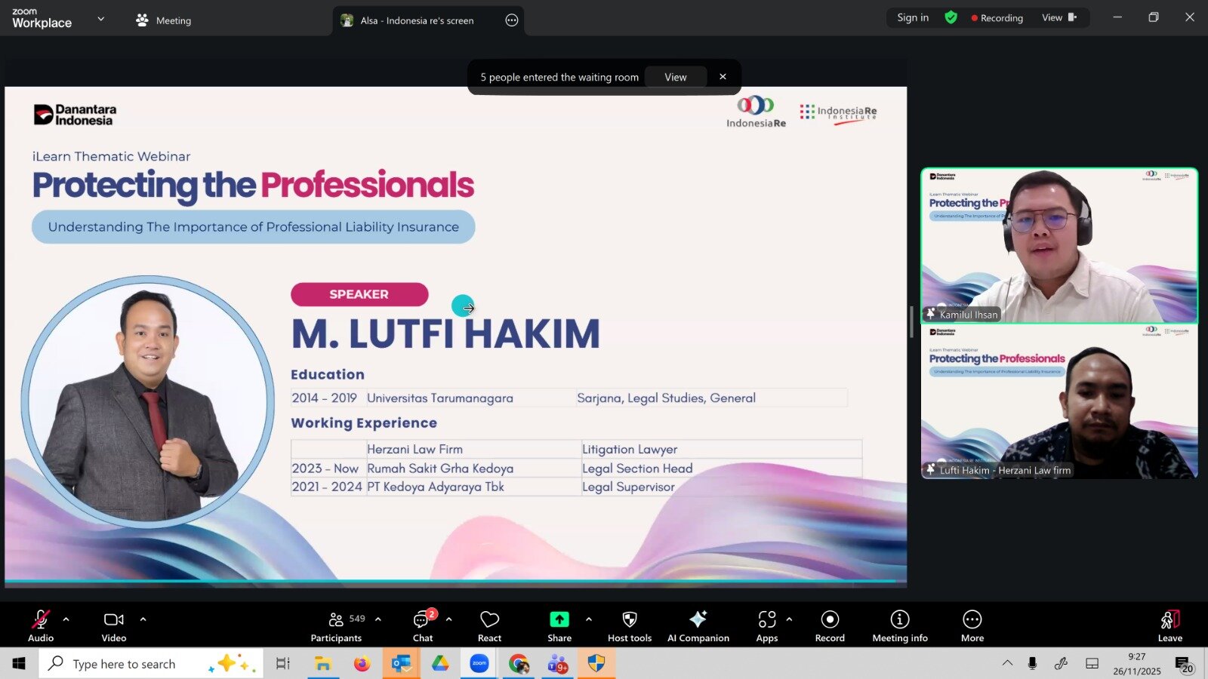Click the Sign in button

(912, 17)
